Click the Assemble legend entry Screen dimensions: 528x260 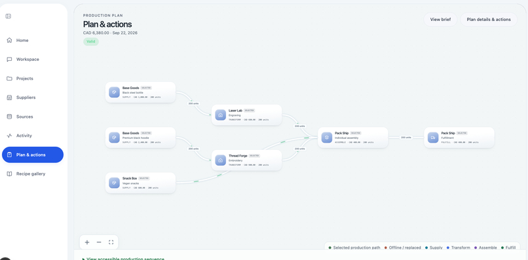(x=485, y=248)
